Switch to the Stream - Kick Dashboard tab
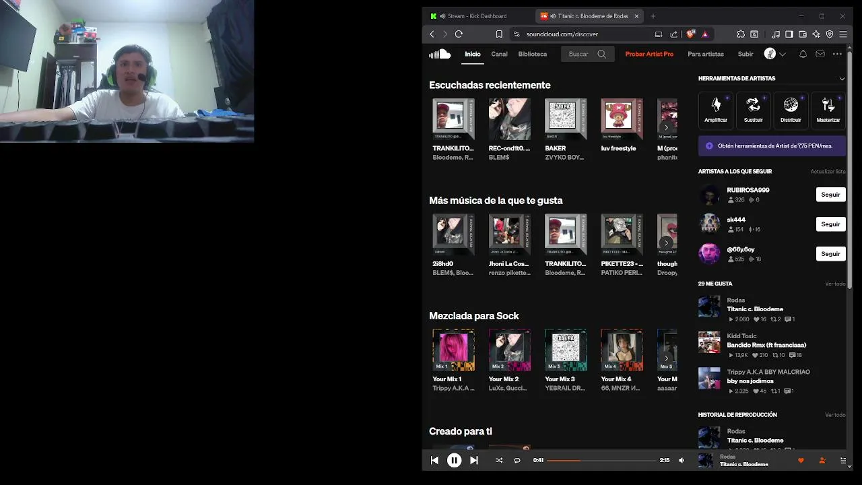Viewport: 862px width, 485px height. click(477, 16)
